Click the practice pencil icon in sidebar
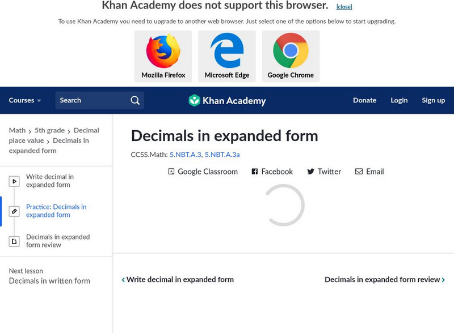Viewport: 454px width, 333px height. (14, 211)
